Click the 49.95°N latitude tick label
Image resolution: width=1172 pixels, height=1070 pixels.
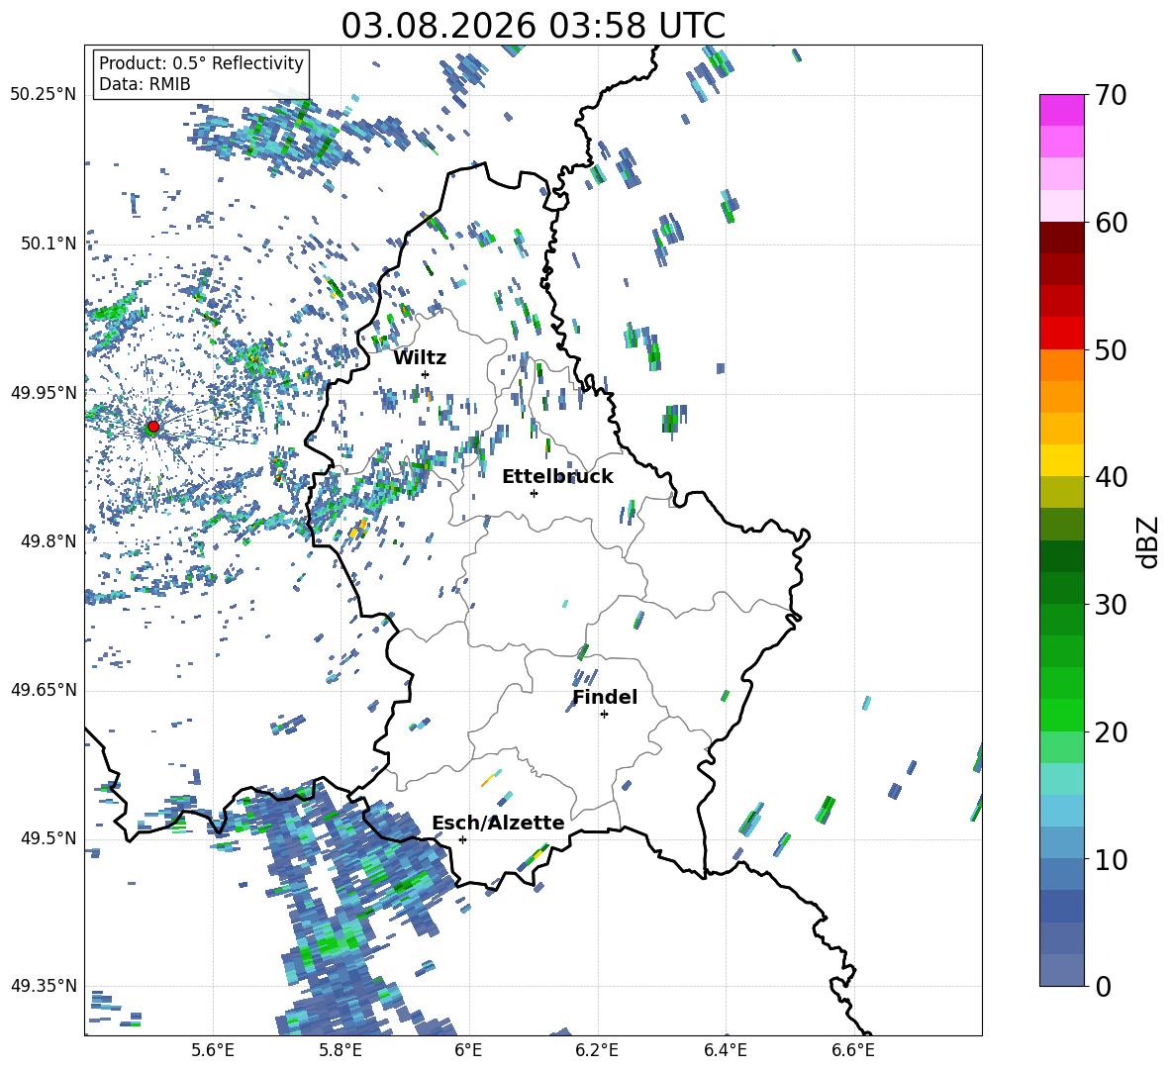[x=44, y=393]
